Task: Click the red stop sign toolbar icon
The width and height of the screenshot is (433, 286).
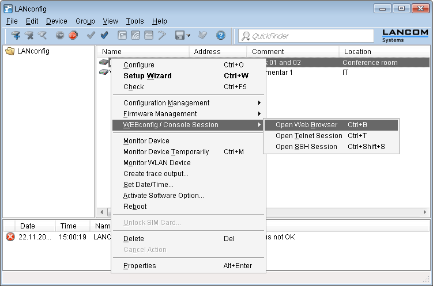Action: (x=73, y=36)
